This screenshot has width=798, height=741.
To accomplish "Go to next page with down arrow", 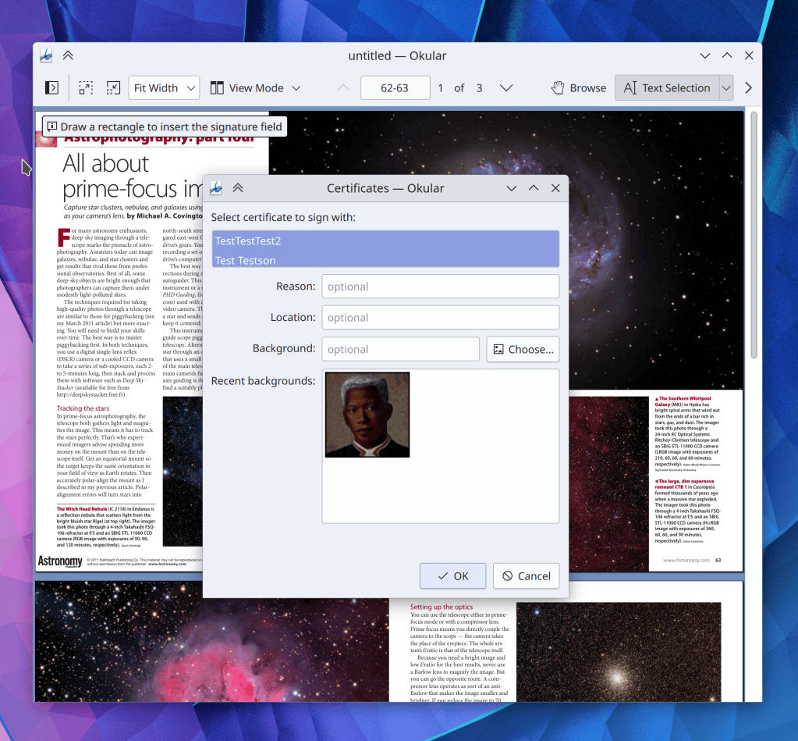I will tap(506, 88).
